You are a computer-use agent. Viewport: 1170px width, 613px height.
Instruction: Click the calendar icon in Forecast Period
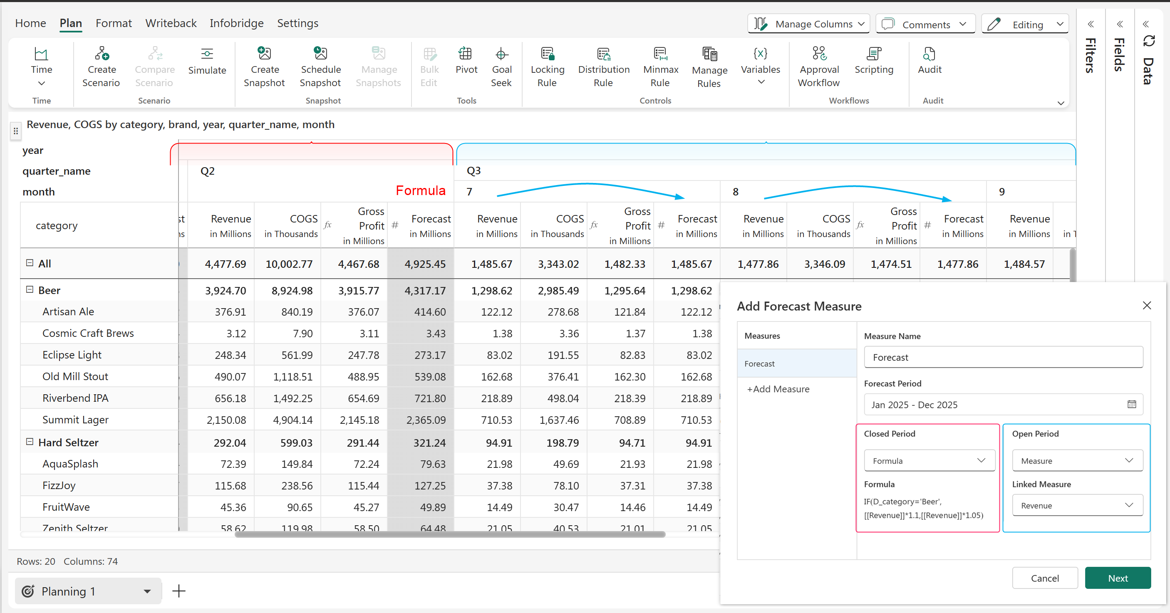pyautogui.click(x=1131, y=404)
